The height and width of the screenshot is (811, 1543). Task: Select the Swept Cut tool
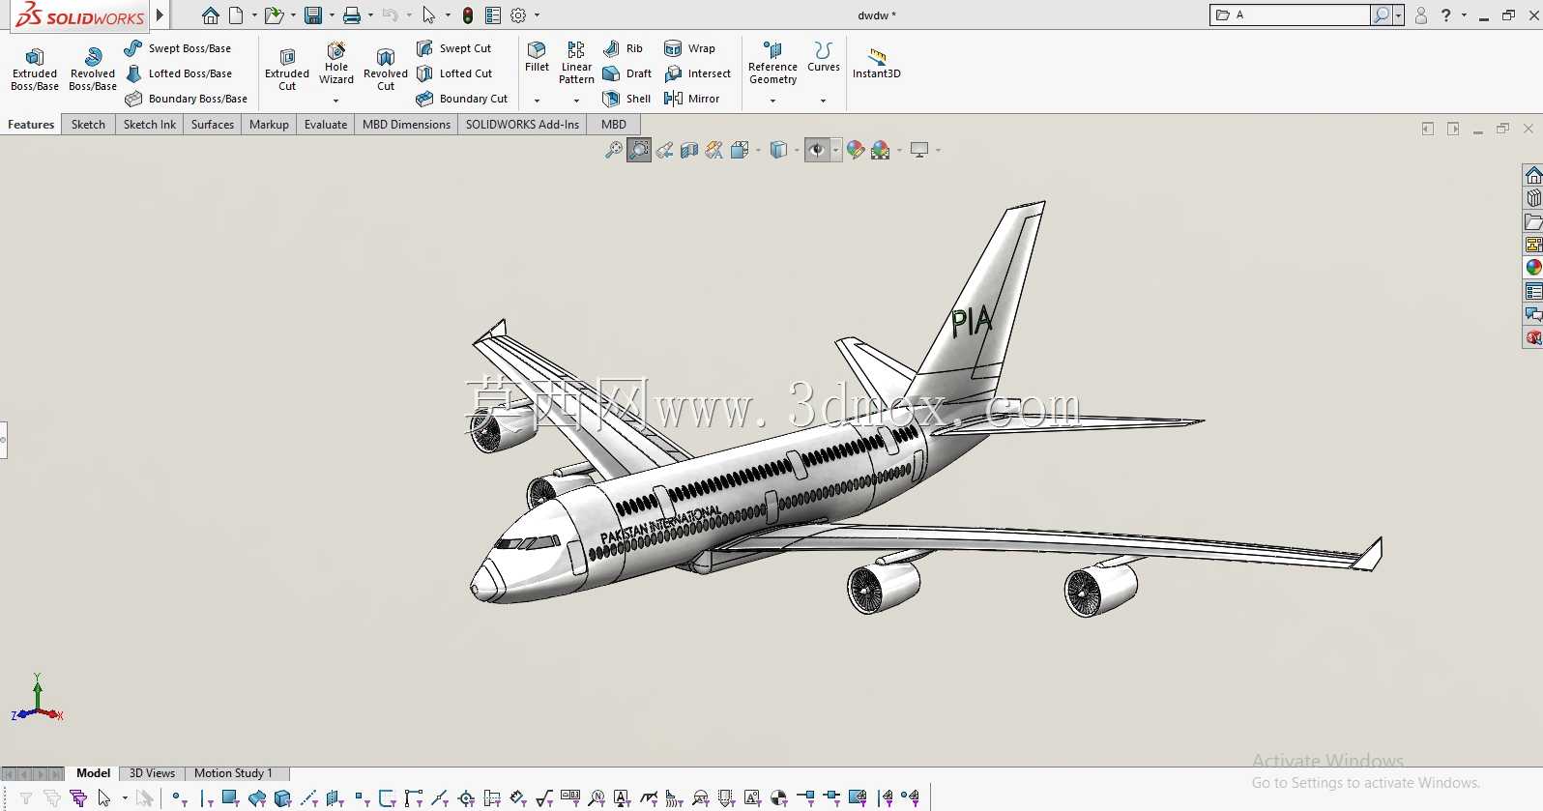(x=454, y=48)
